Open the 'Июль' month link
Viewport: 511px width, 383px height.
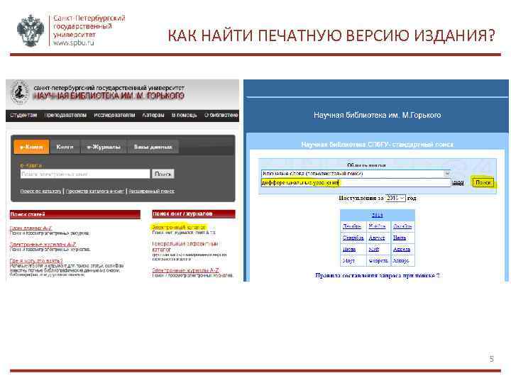tap(400, 238)
